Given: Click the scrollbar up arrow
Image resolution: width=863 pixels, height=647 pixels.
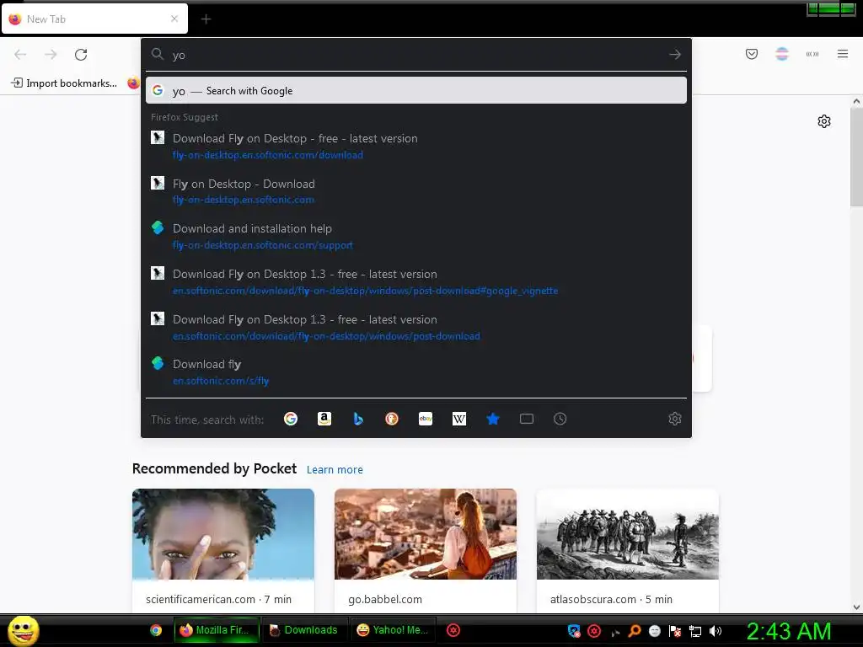Looking at the screenshot, I should pyautogui.click(x=856, y=101).
